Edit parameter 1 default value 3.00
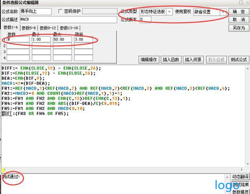 pos(83,40)
